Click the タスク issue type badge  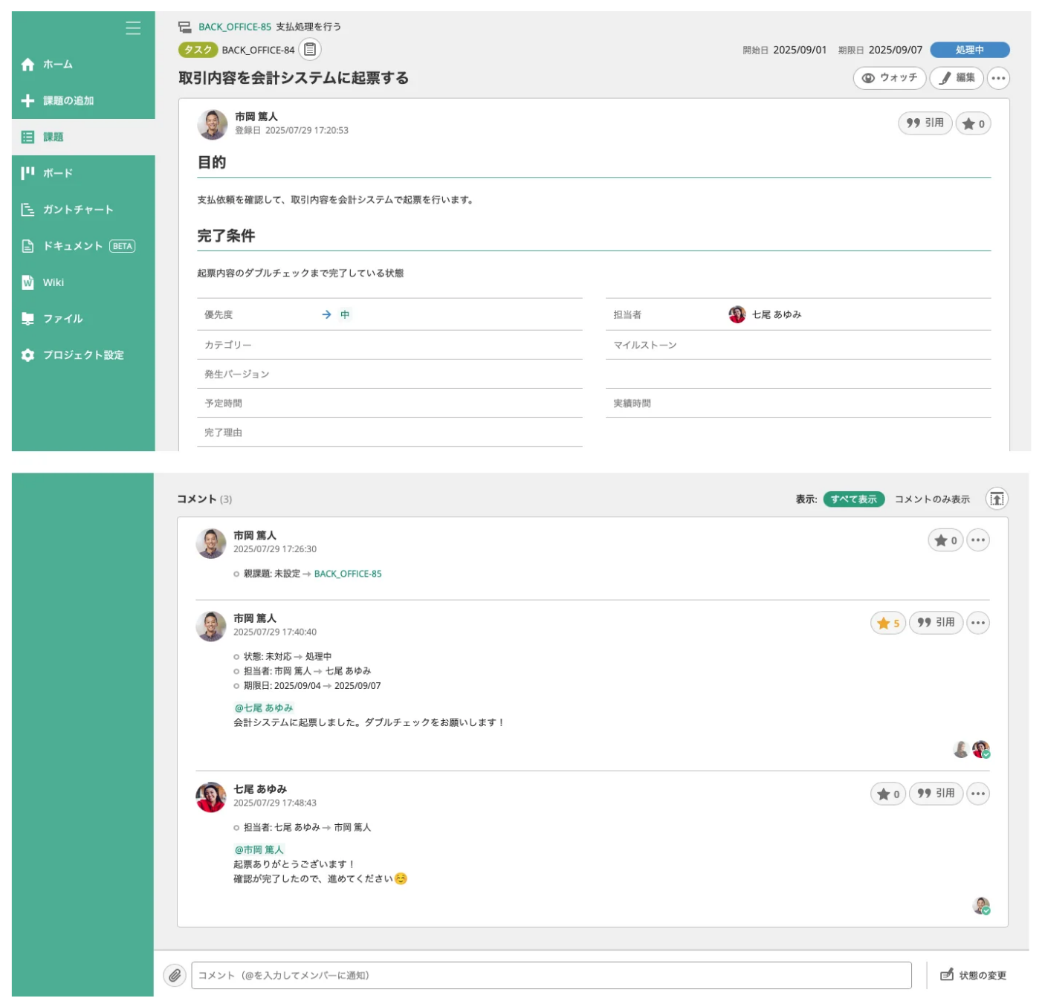pos(198,50)
